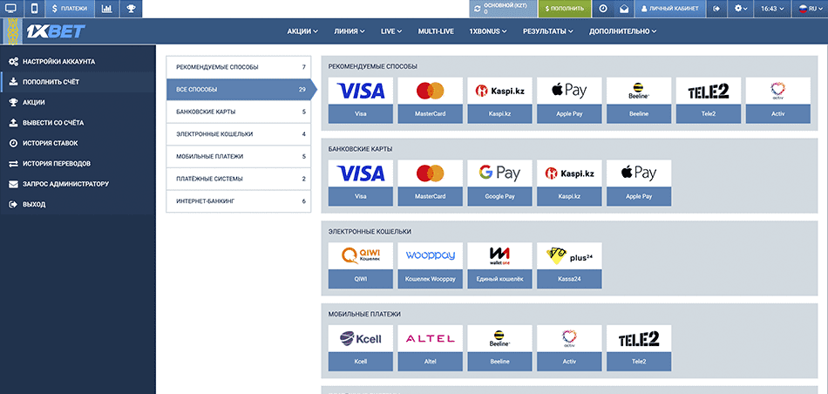Viewport: 828px width, 394px height.
Task: Select Beeline under Мобильные платежи
Action: pyautogui.click(x=499, y=348)
